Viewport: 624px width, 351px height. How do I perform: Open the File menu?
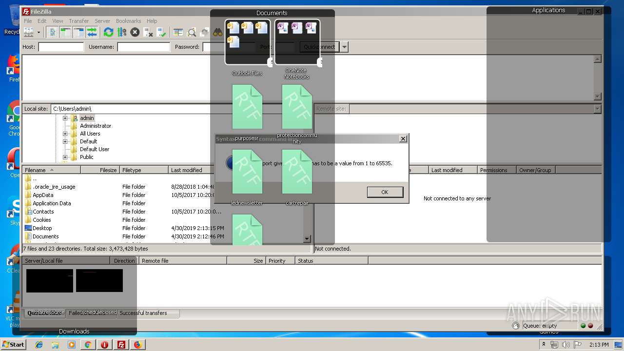click(28, 21)
